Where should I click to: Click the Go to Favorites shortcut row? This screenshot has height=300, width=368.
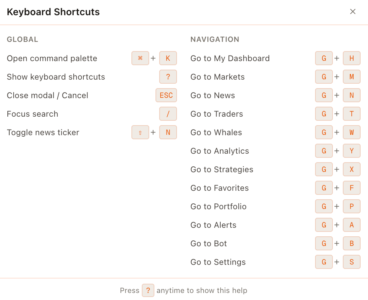(x=219, y=188)
